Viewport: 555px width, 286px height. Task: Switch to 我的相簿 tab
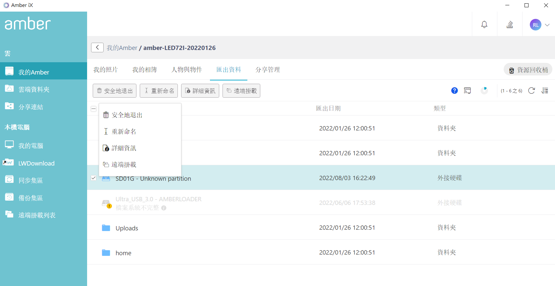145,70
